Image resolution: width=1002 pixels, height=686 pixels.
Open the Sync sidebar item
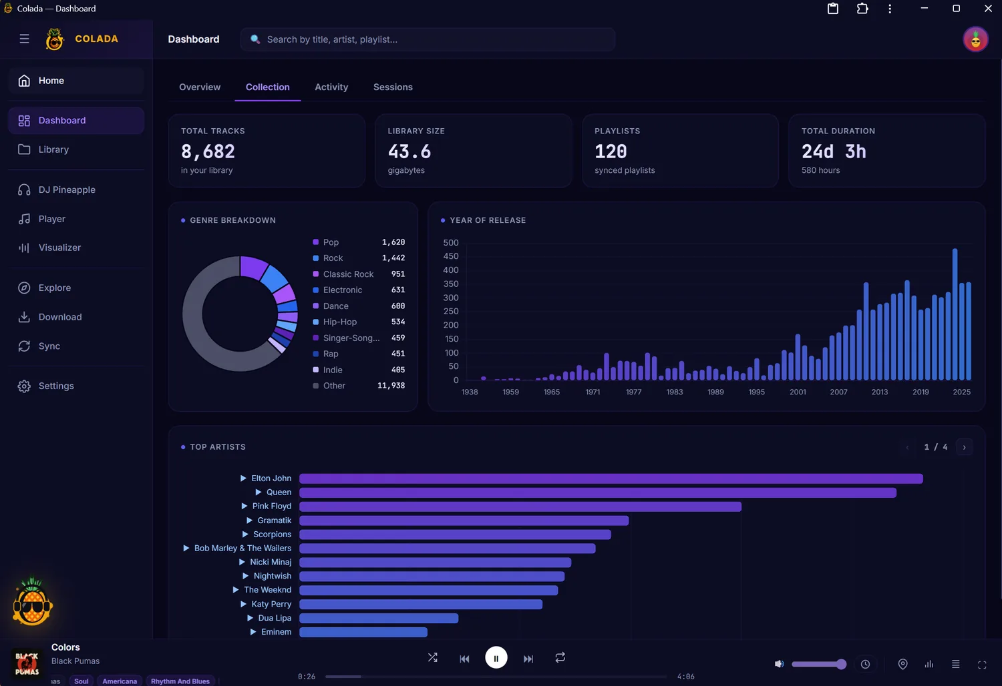coord(76,346)
